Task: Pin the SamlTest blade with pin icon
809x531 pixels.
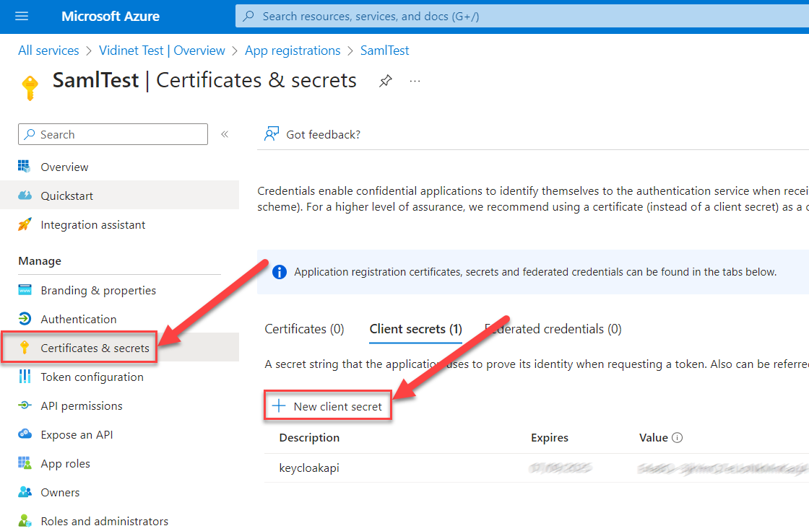Action: (386, 81)
